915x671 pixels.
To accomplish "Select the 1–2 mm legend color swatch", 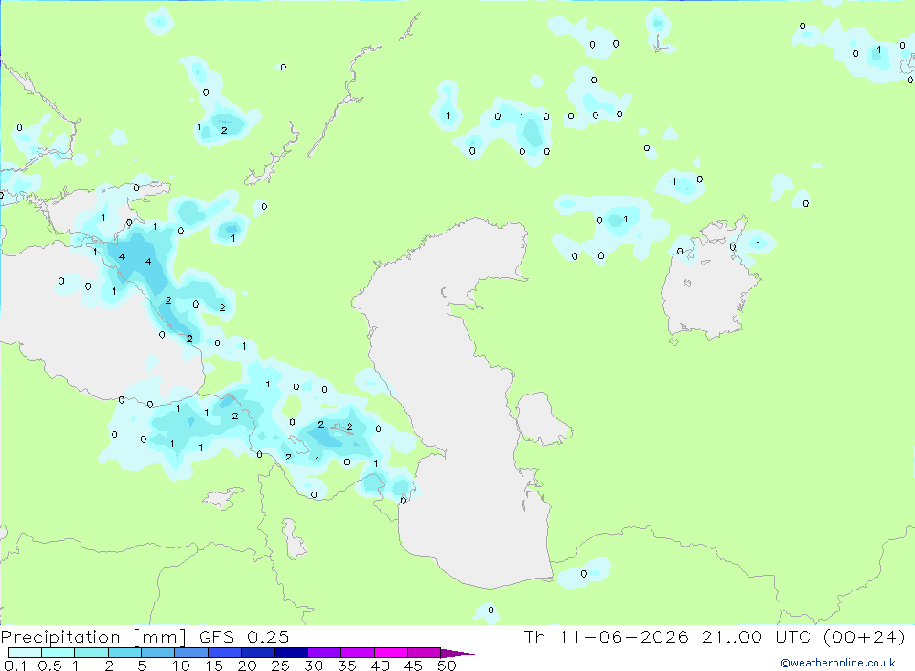I will [x=91, y=653].
